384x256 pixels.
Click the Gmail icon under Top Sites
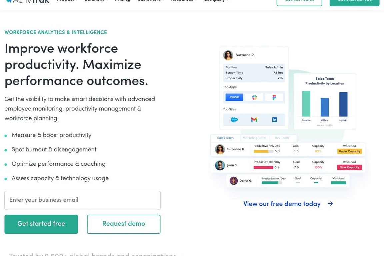(x=254, y=120)
